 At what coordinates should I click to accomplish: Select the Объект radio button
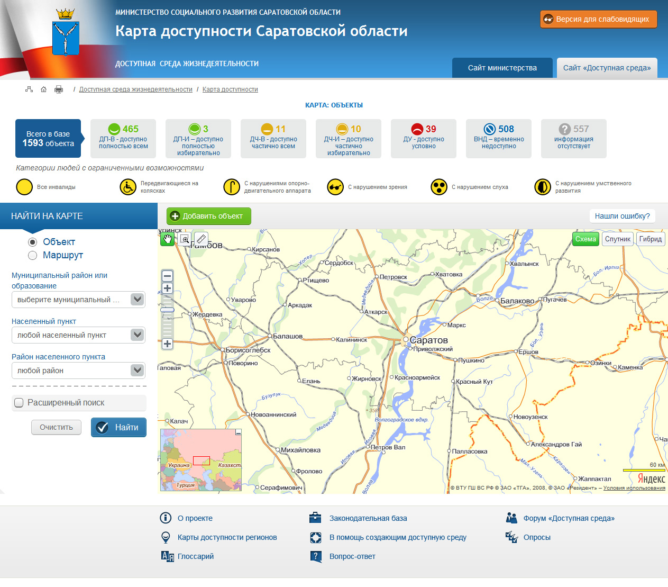(x=33, y=242)
